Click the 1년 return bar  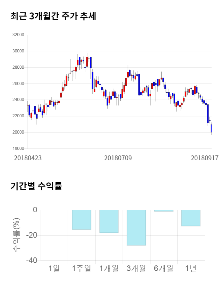point(191,218)
